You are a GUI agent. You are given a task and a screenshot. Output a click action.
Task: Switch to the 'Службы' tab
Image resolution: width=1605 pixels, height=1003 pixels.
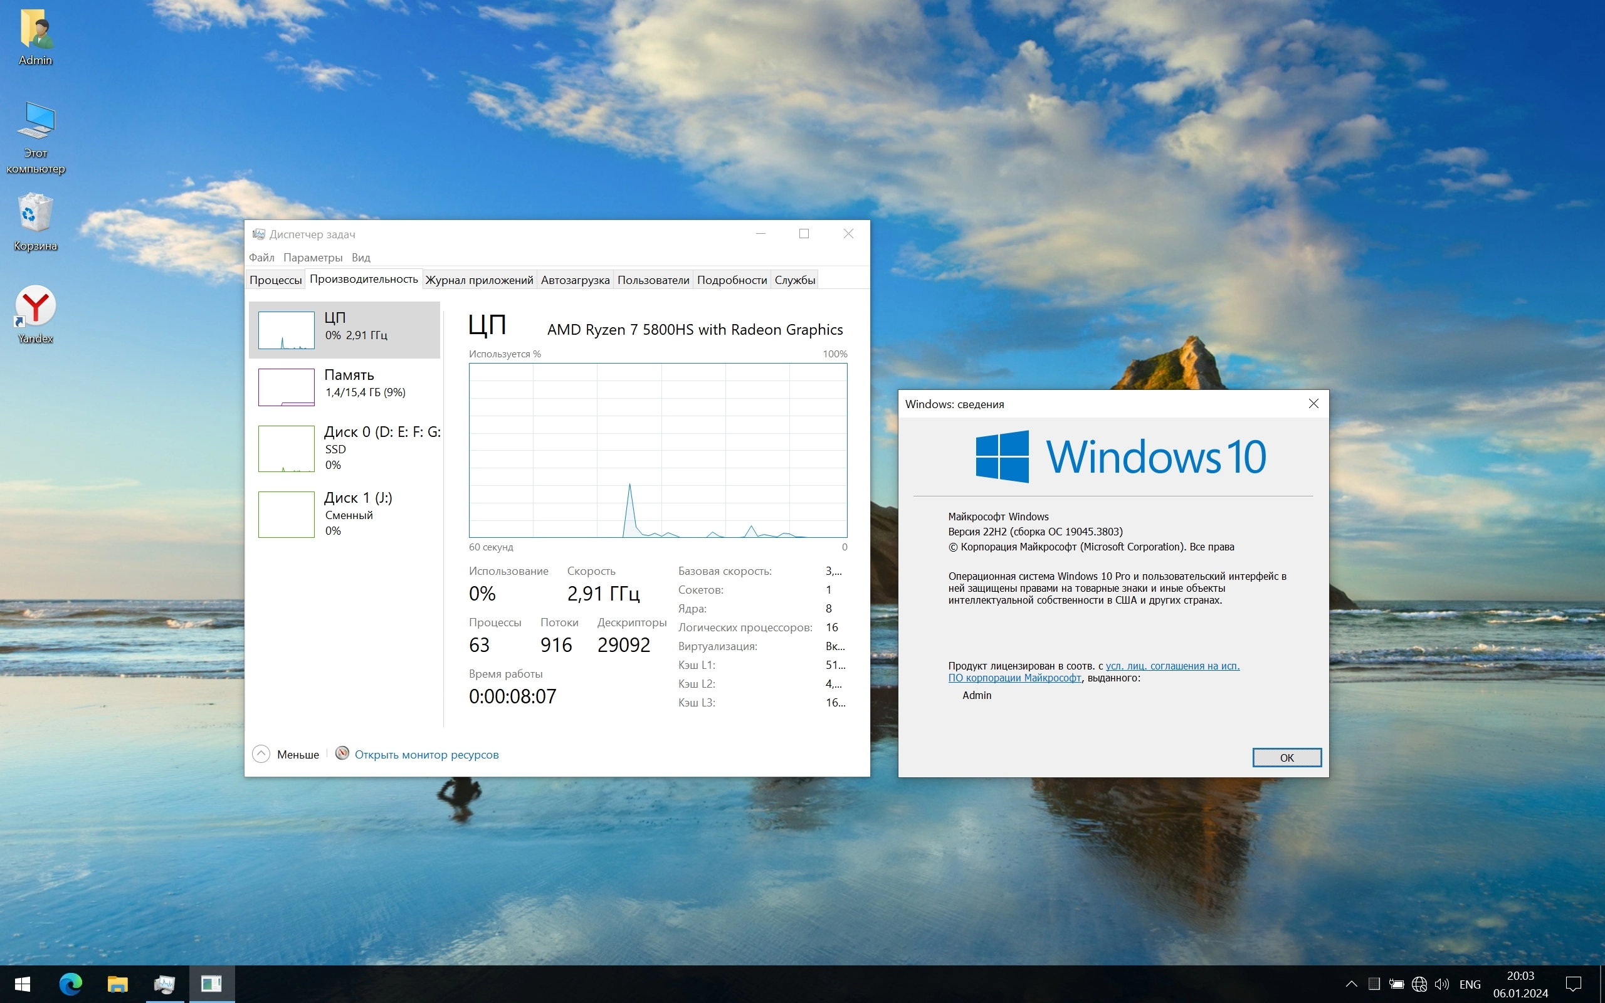(x=794, y=280)
